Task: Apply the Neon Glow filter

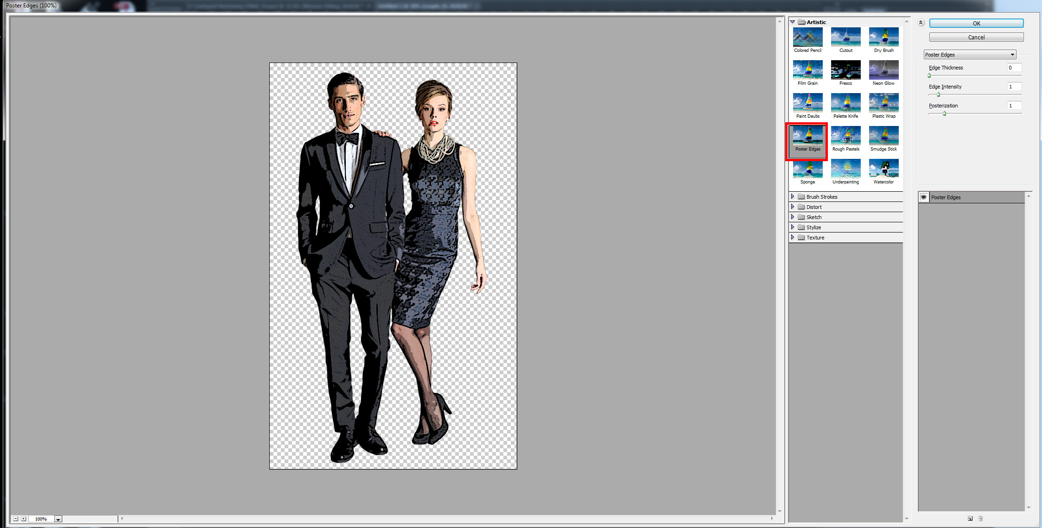Action: pyautogui.click(x=883, y=70)
